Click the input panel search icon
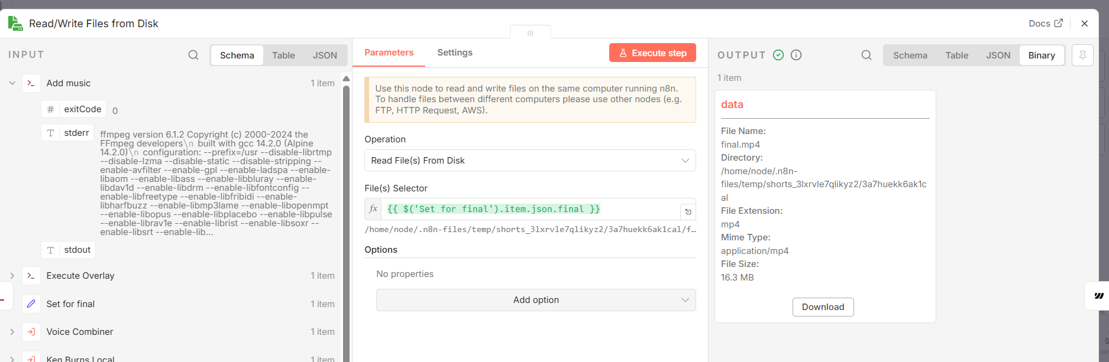The width and height of the screenshot is (1109, 362). click(193, 55)
